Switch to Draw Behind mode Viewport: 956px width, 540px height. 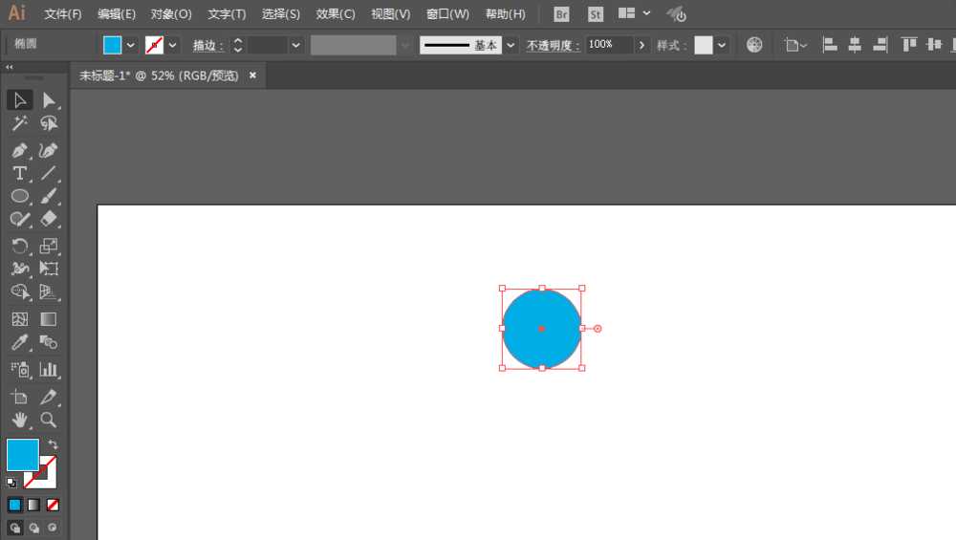34,528
